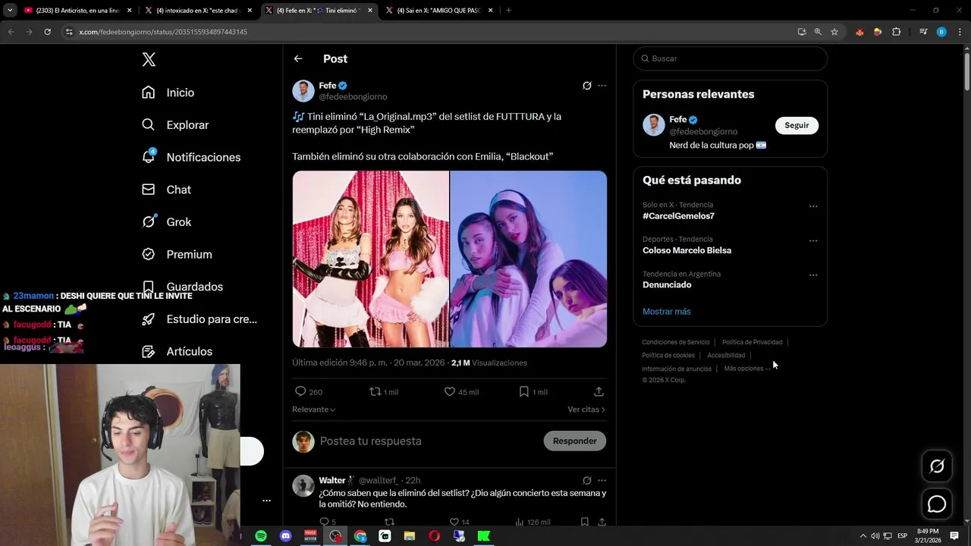Viewport: 971px width, 546px height.
Task: Reload the page
Action: click(47, 32)
